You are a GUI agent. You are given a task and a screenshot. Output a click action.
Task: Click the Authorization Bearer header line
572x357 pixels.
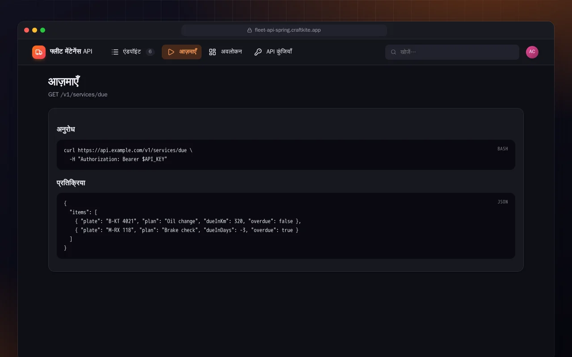tap(118, 159)
